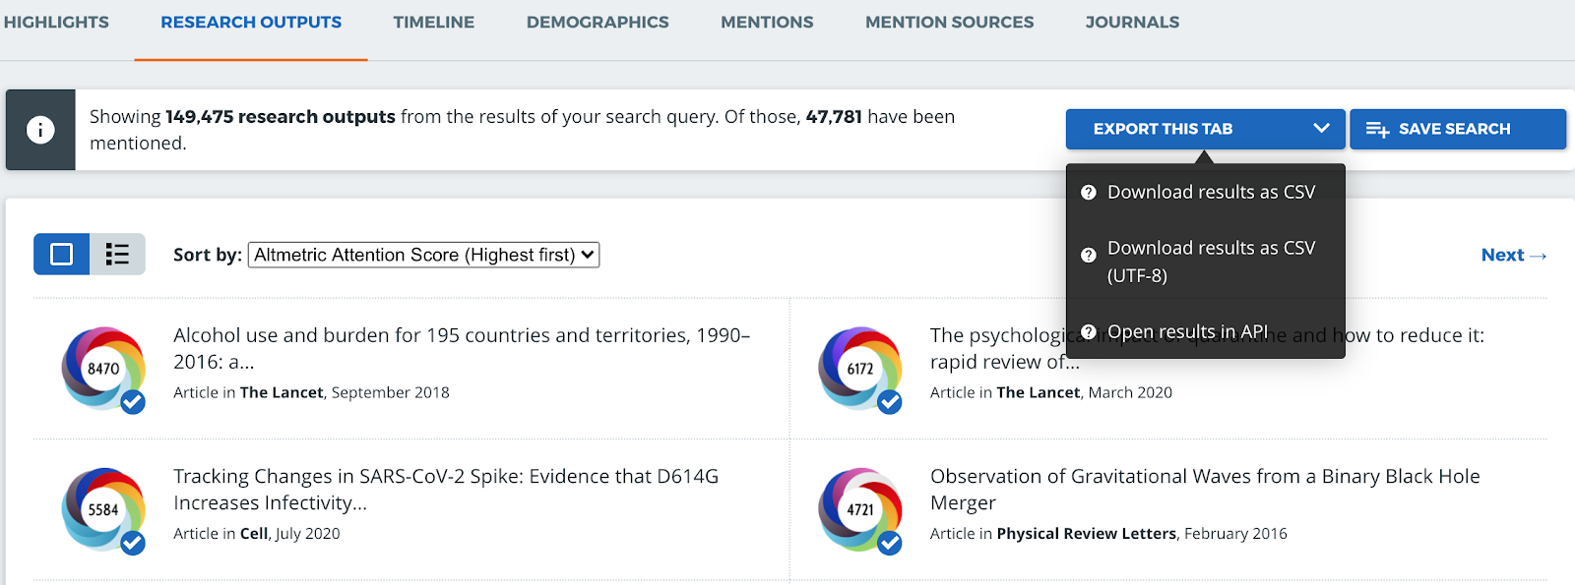Viewport: 1575px width, 585px height.
Task: Open the Sort by dropdown
Action: point(423,255)
